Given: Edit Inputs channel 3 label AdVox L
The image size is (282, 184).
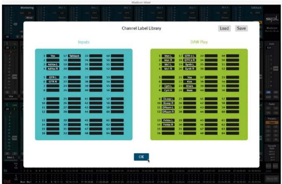Looking at the screenshot, I should tap(53, 64).
